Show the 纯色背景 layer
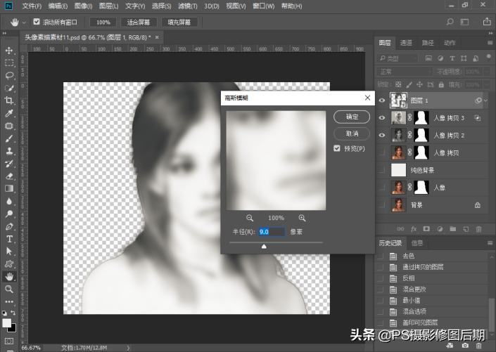Viewport: 496px width, 352px height. tap(382, 170)
